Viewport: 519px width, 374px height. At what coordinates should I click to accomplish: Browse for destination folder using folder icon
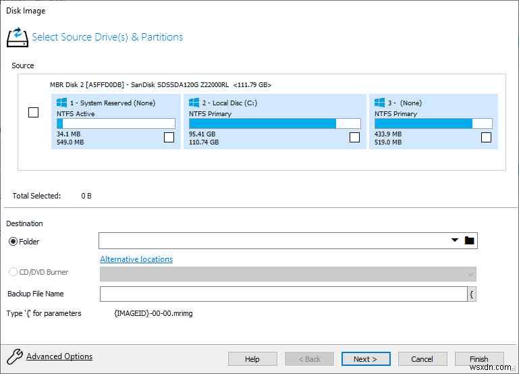click(x=470, y=241)
